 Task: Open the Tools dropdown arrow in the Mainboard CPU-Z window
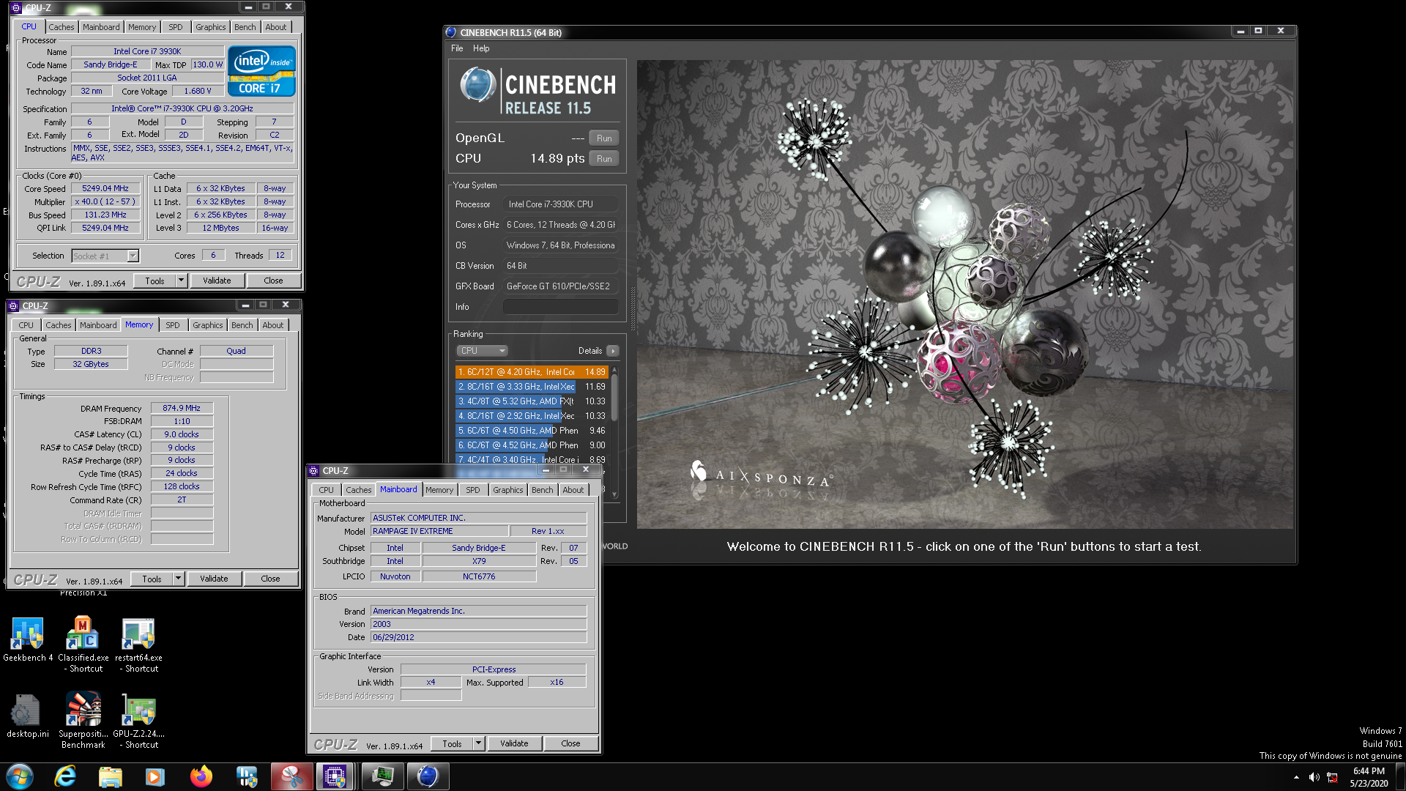point(478,743)
